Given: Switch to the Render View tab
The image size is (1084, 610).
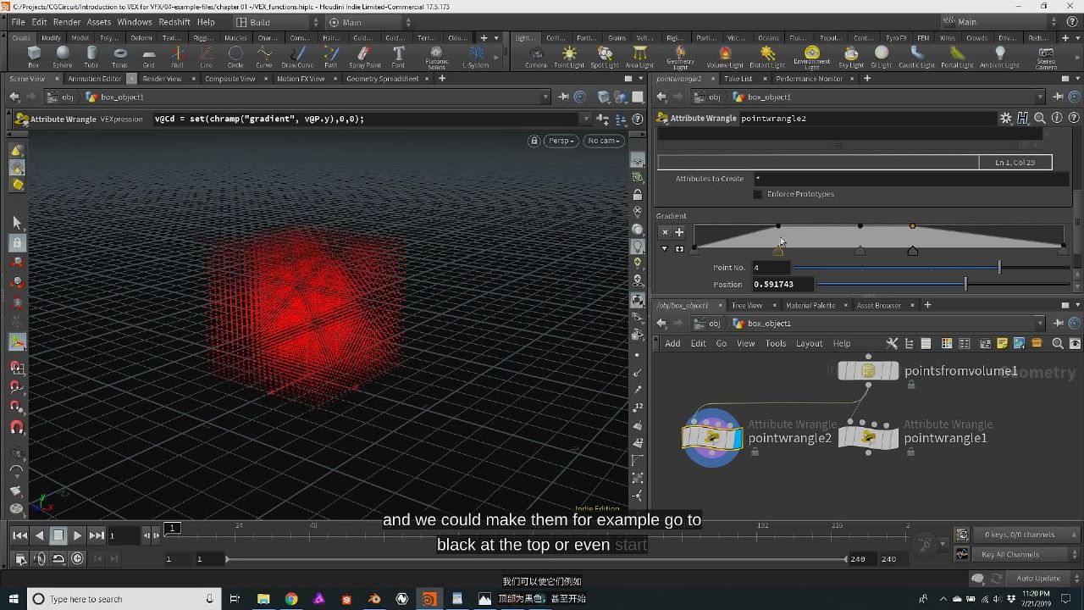Looking at the screenshot, I should [x=162, y=79].
